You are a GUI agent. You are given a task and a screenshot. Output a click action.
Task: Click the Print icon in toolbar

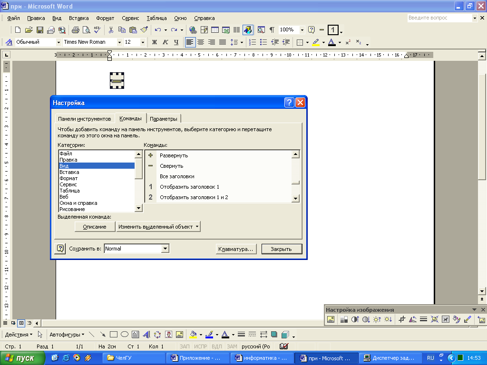pos(76,30)
